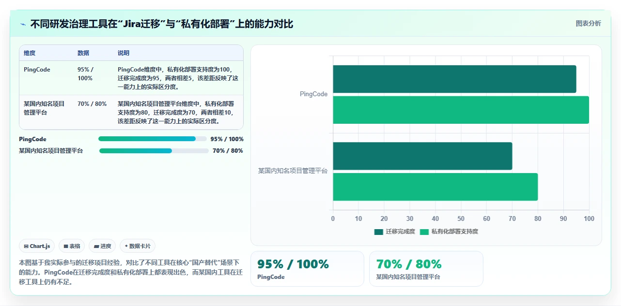Click the PingCode label above progress bars

(32, 139)
